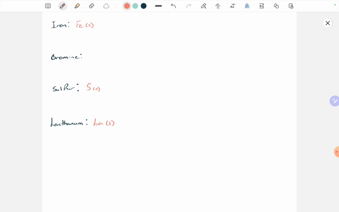Viewport: 339px width, 212px height.
Task: Pick the Eraser tool
Action: 92,6
